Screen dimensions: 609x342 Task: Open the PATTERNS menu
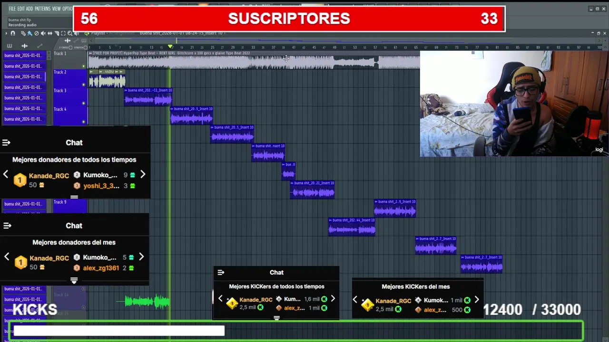pyautogui.click(x=42, y=9)
